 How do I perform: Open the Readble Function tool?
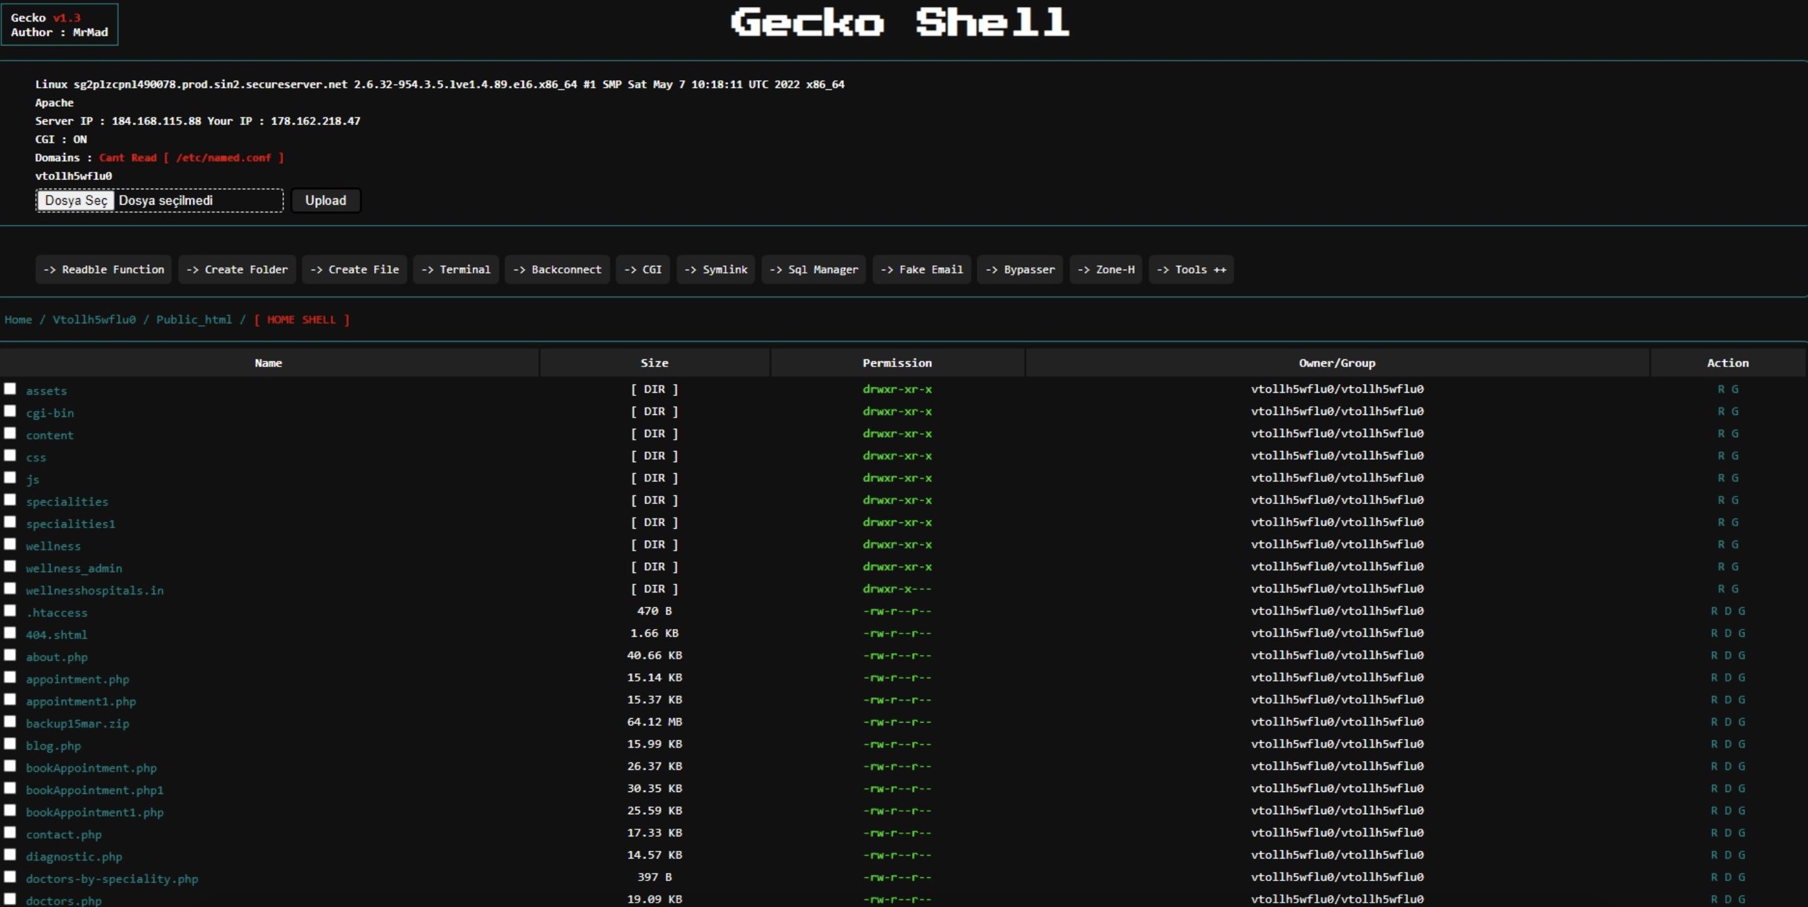pos(103,269)
